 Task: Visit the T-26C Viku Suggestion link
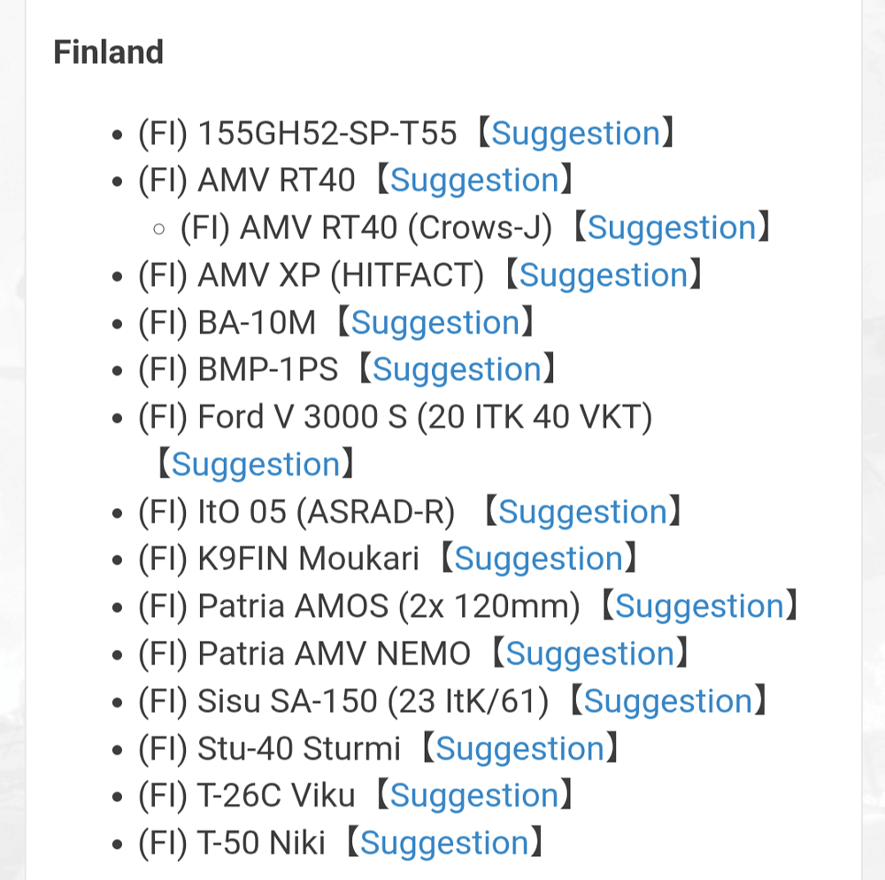[x=474, y=796]
